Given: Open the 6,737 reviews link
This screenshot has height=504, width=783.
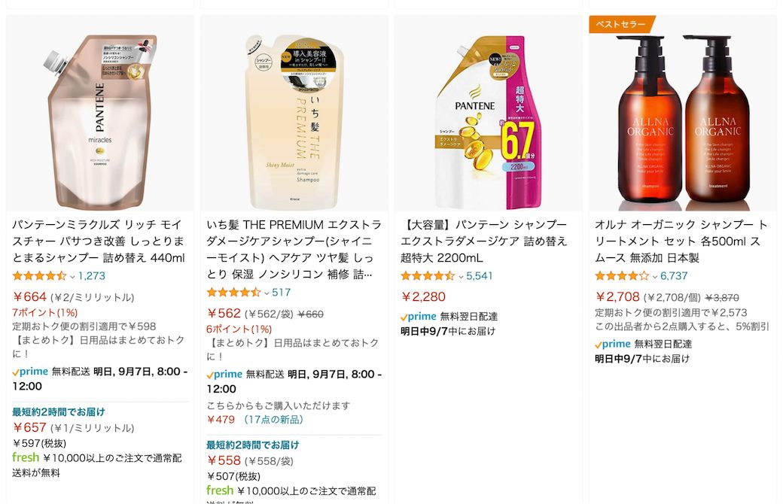Looking at the screenshot, I should (674, 276).
